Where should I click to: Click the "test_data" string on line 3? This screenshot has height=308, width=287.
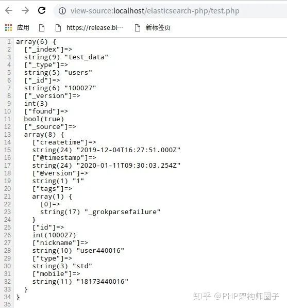87,57
